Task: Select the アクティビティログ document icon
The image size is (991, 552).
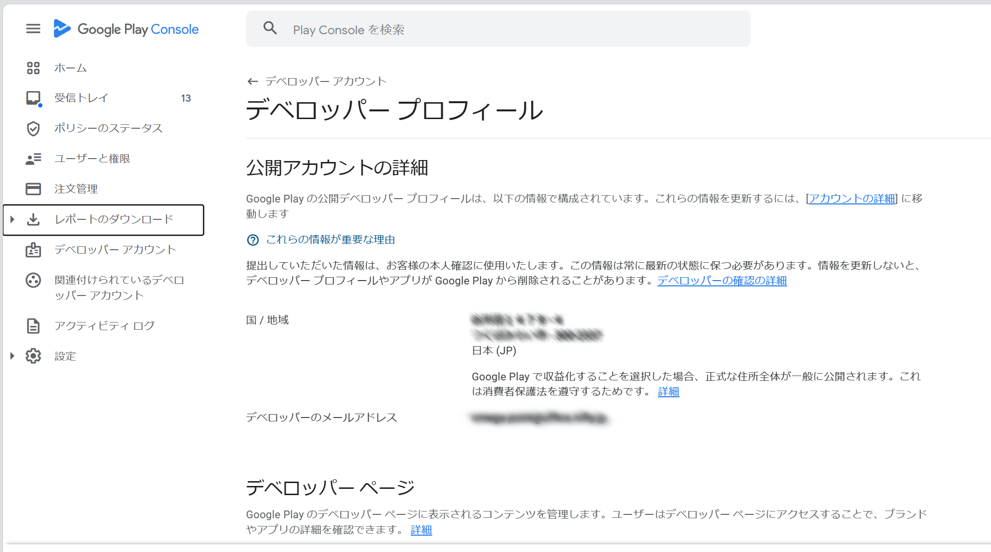Action: click(33, 325)
